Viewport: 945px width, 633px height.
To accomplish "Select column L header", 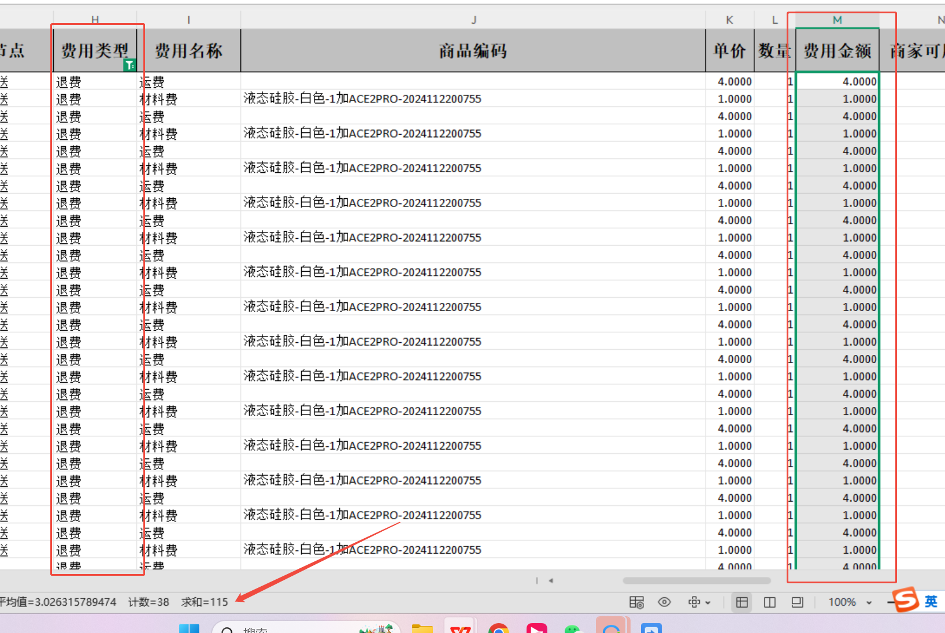I will 775,20.
